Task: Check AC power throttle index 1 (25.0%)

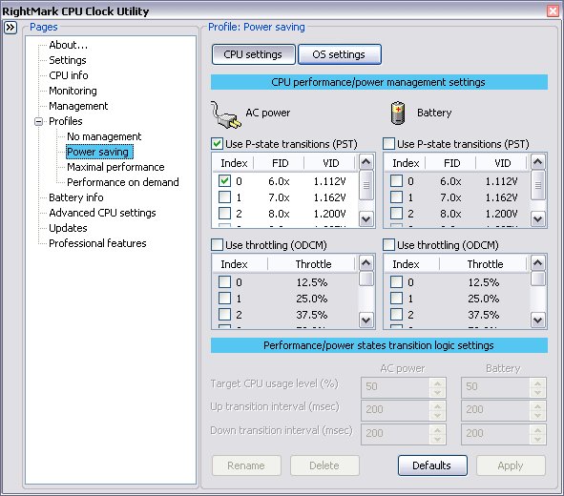Action: 224,298
